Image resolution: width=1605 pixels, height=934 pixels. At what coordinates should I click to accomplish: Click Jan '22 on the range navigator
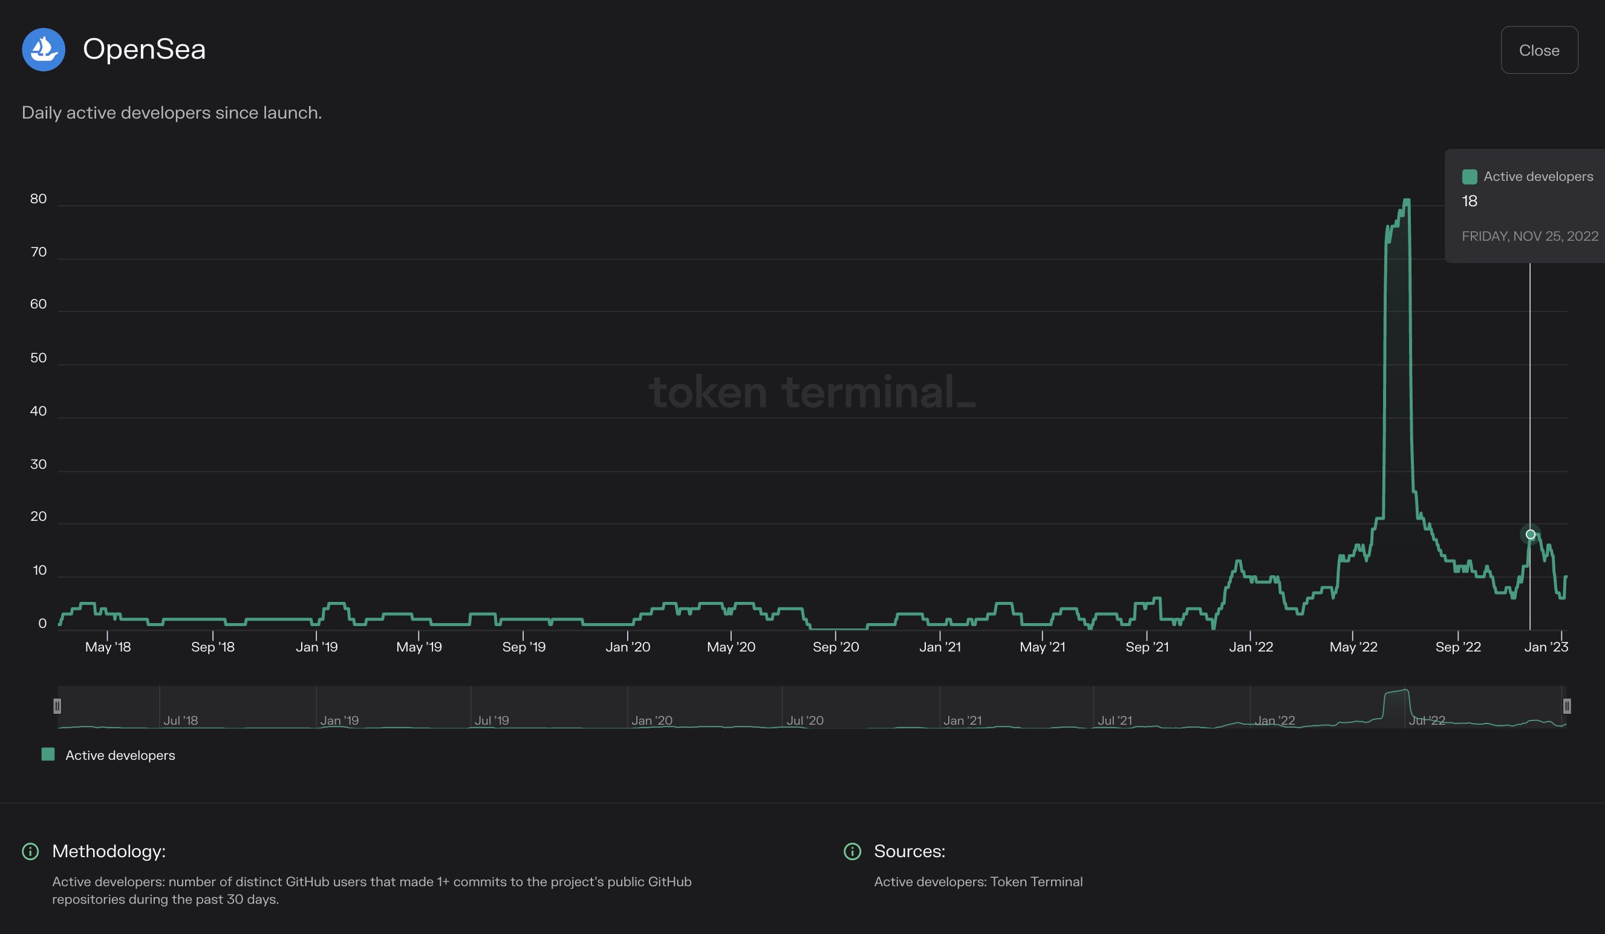point(1274,720)
